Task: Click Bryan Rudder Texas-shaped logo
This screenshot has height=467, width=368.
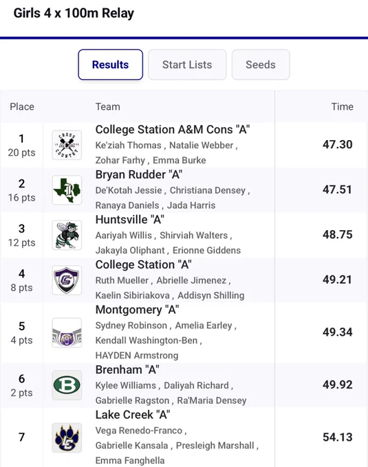Action: coord(67,190)
